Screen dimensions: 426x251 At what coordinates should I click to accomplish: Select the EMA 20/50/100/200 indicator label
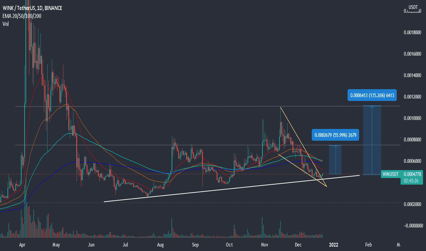[22, 16]
